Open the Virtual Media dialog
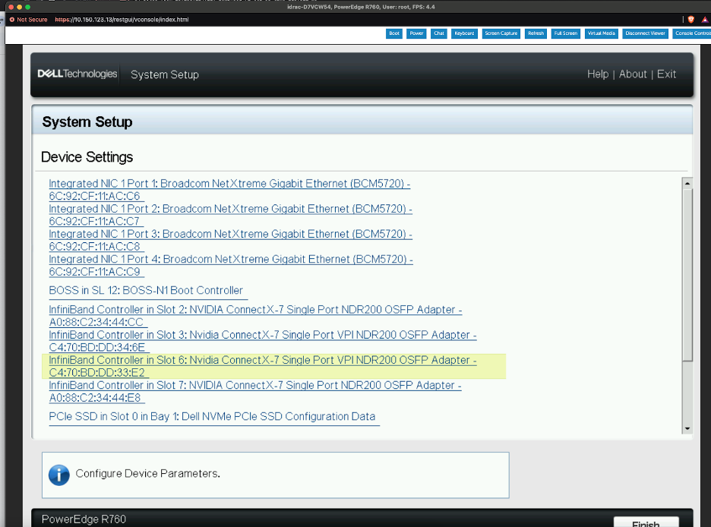711x527 pixels. click(601, 33)
